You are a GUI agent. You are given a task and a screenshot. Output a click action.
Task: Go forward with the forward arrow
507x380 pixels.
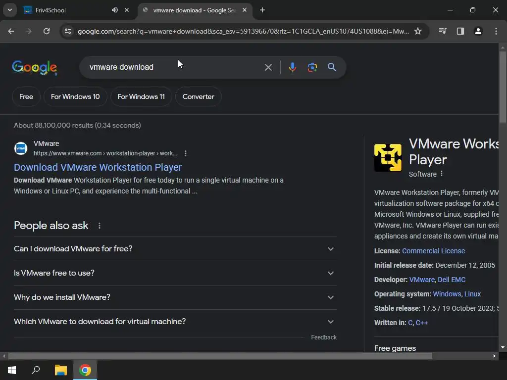pos(29,31)
